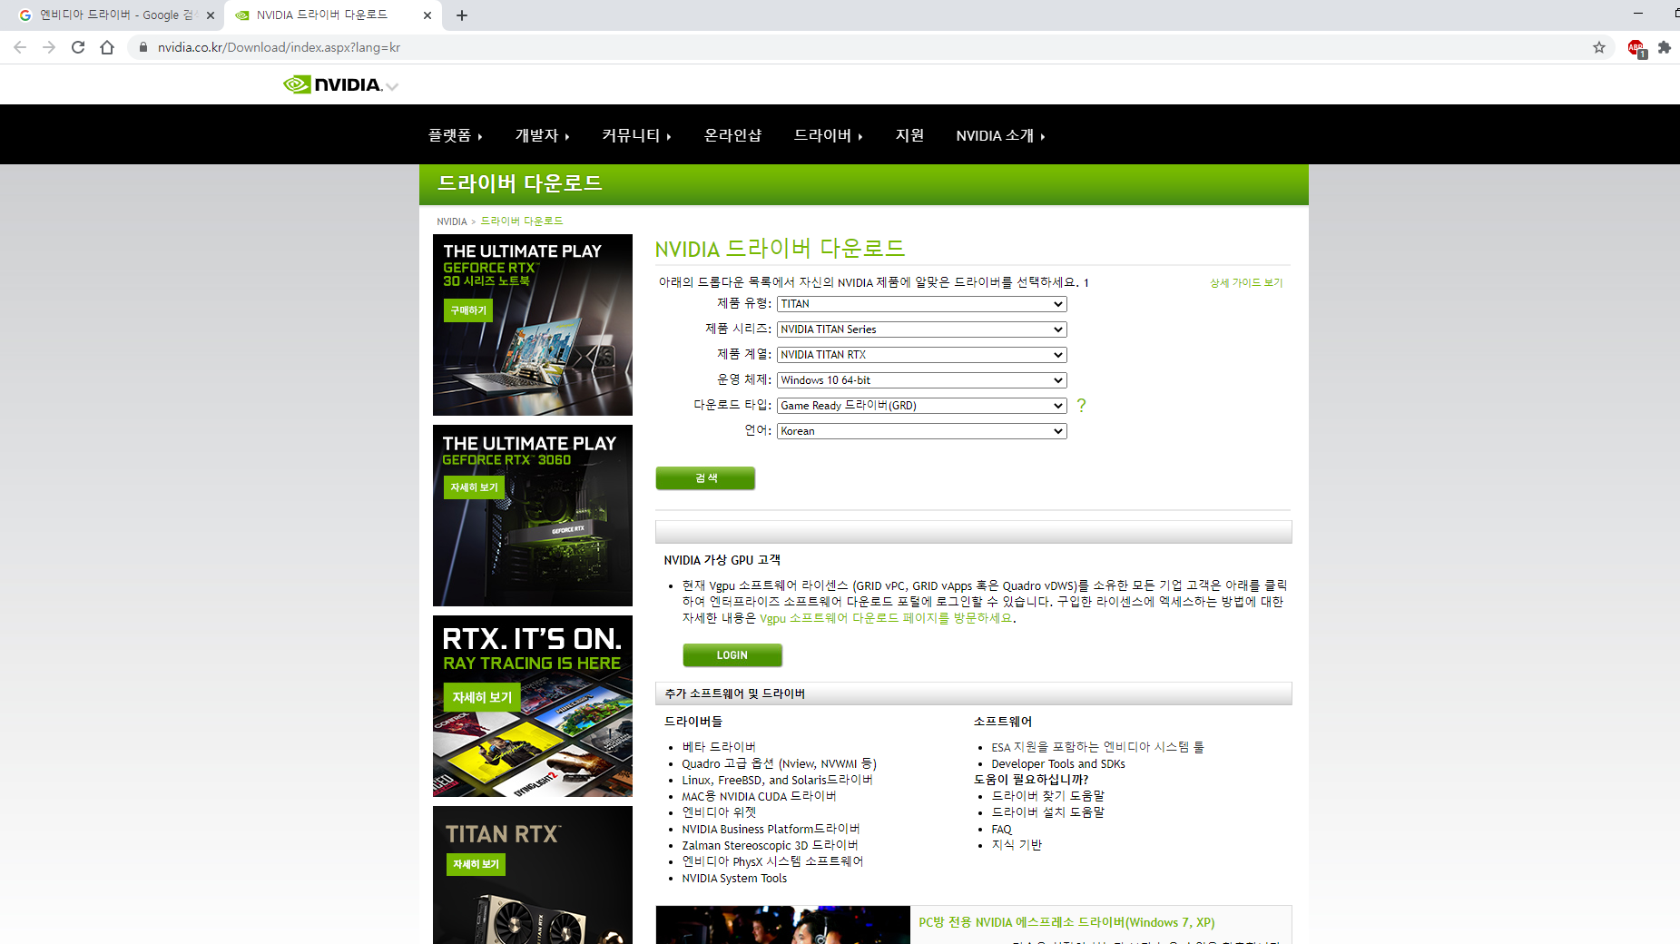The image size is (1680, 944).
Task: Click the RTX 30 laptop banner image
Action: point(533,325)
